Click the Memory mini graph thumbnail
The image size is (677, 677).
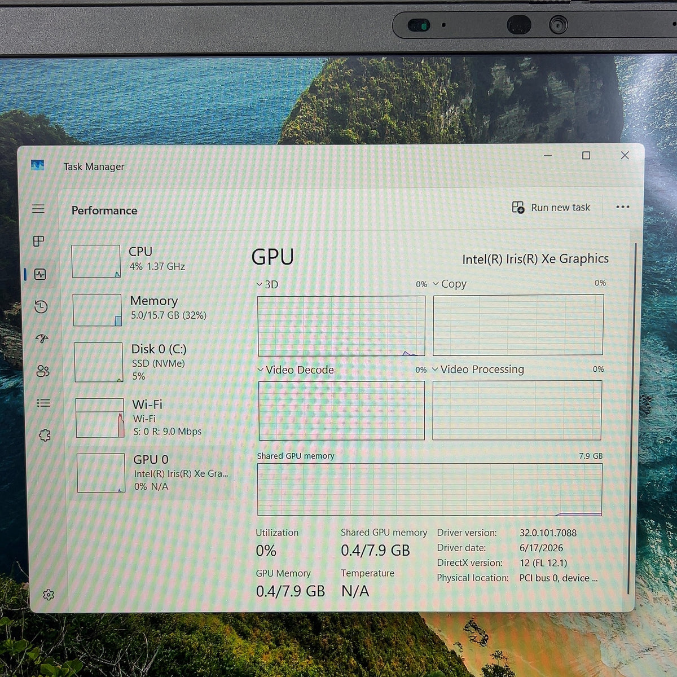click(x=97, y=310)
